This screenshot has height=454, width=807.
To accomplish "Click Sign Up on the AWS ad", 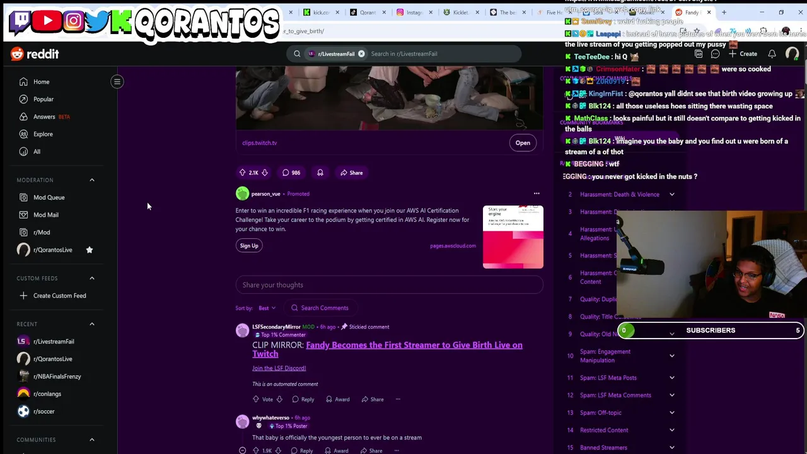I will coord(249,246).
